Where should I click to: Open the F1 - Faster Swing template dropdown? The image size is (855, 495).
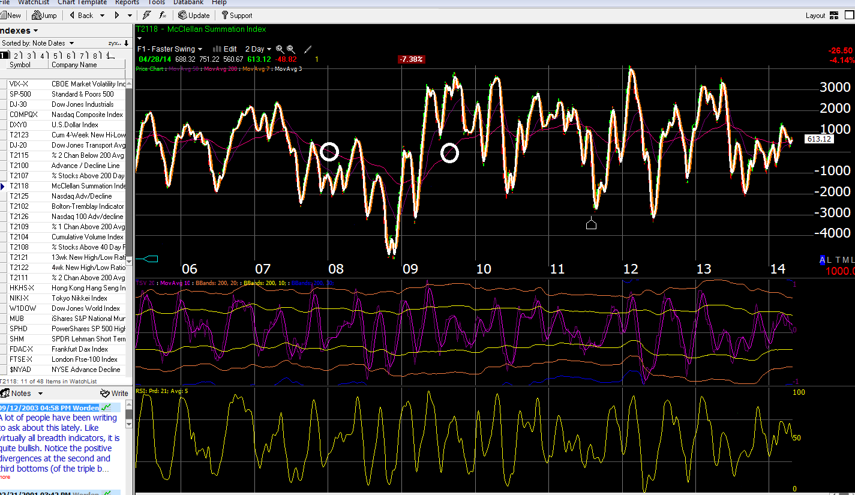click(x=170, y=49)
